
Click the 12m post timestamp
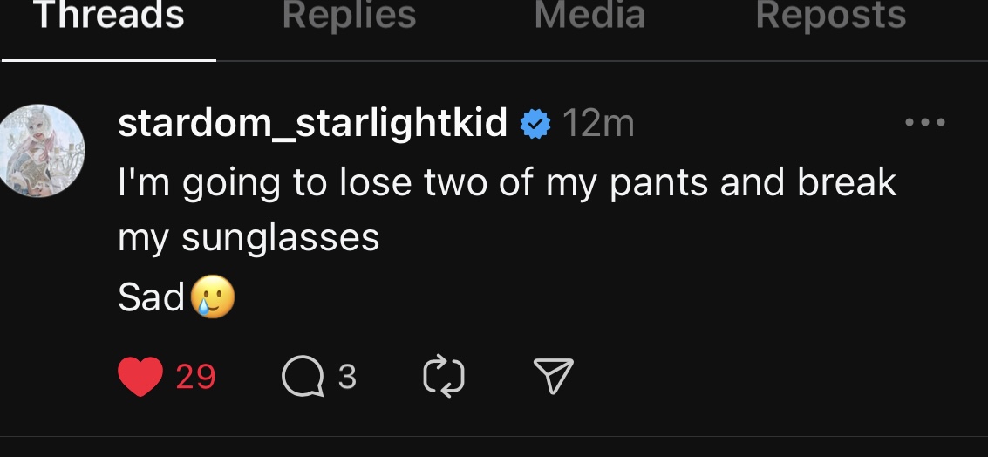[598, 125]
